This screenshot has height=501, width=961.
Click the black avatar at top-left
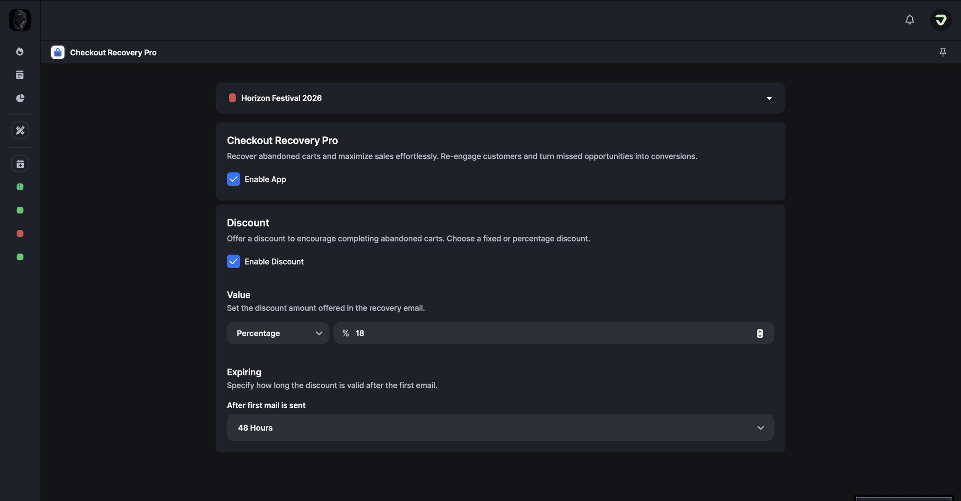pos(20,20)
